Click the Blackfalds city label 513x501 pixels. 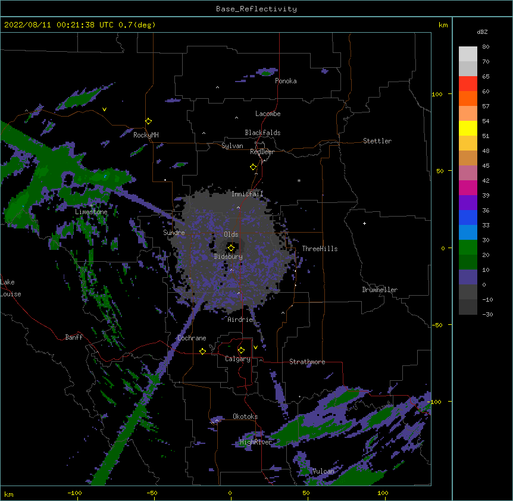coord(262,133)
